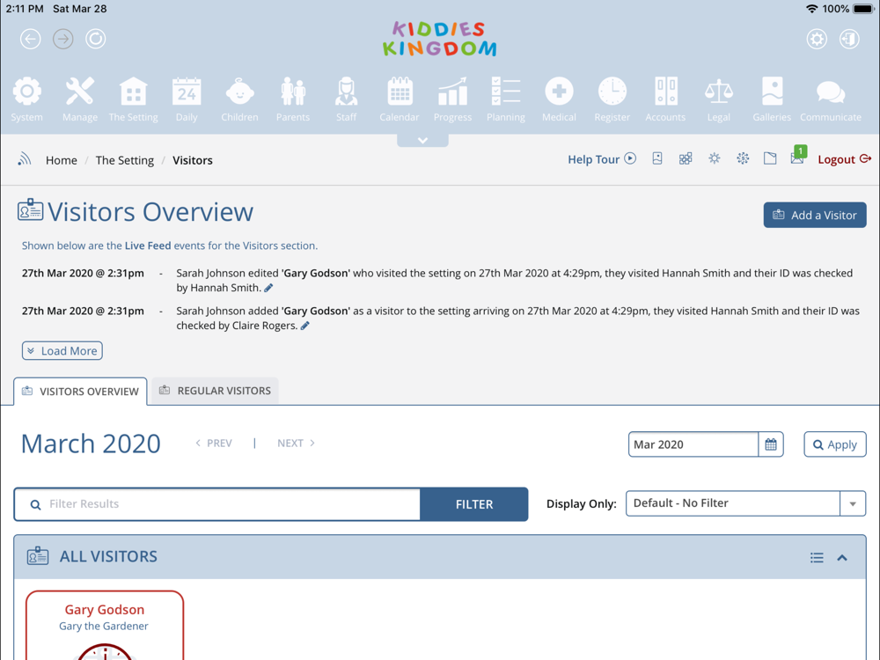880x660 pixels.
Task: Go back with the browser back arrow
Action: click(x=30, y=39)
